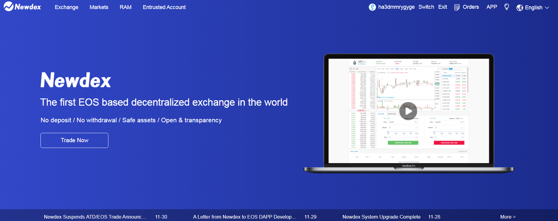Open the APP download link

(x=492, y=7)
